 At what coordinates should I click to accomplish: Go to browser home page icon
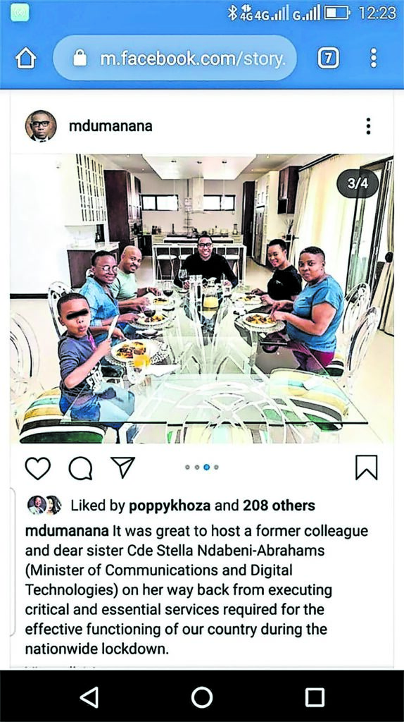(26, 59)
